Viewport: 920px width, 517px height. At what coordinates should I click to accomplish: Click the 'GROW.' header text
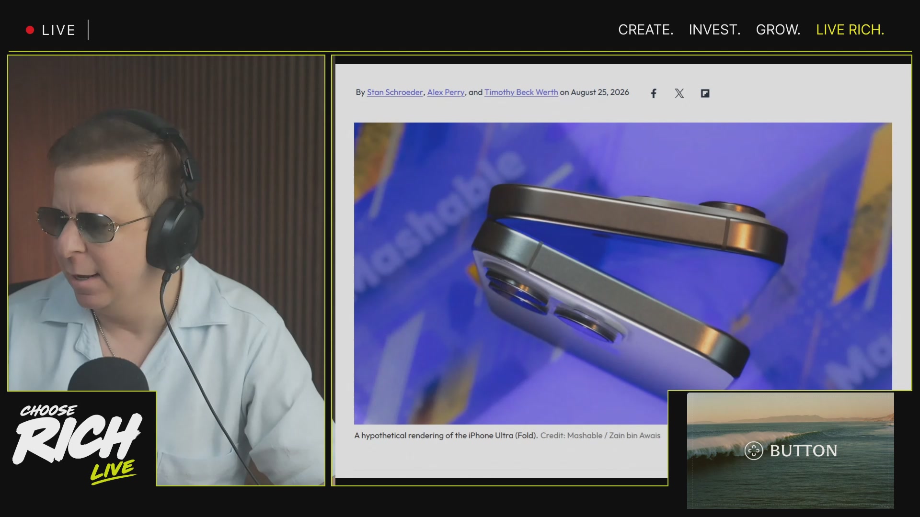[x=778, y=30]
